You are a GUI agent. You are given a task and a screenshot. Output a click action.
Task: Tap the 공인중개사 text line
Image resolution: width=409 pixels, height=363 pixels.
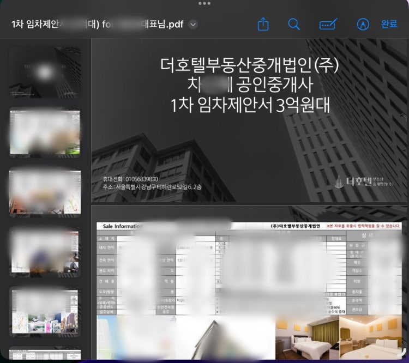click(x=250, y=85)
